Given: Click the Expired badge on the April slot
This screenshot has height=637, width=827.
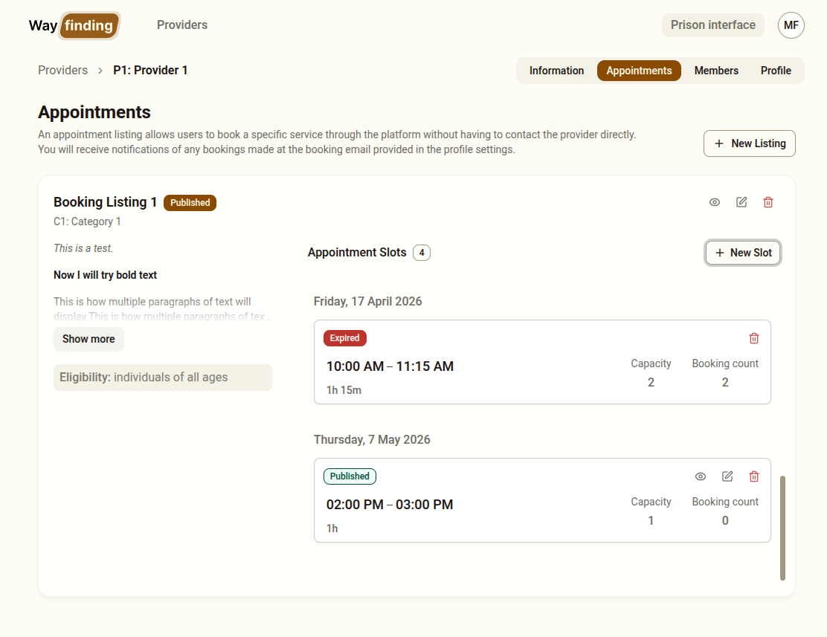Looking at the screenshot, I should coord(344,337).
